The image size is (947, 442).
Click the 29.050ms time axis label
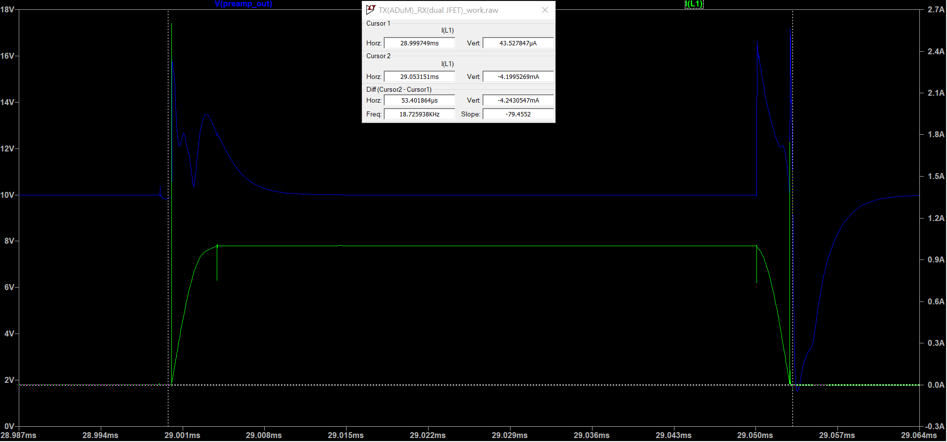[x=755, y=436]
